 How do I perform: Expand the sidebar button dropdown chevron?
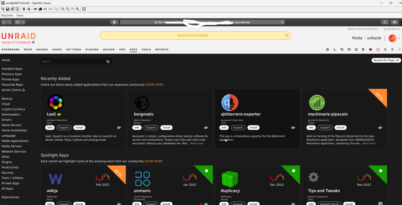point(23,22)
